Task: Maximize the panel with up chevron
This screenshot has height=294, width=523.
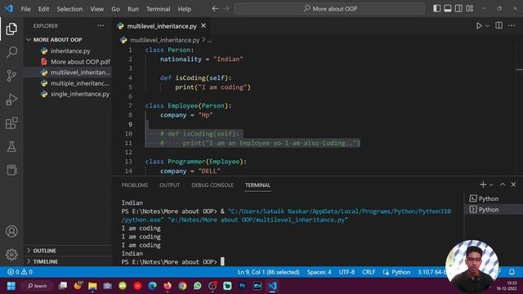Action: tap(503, 185)
